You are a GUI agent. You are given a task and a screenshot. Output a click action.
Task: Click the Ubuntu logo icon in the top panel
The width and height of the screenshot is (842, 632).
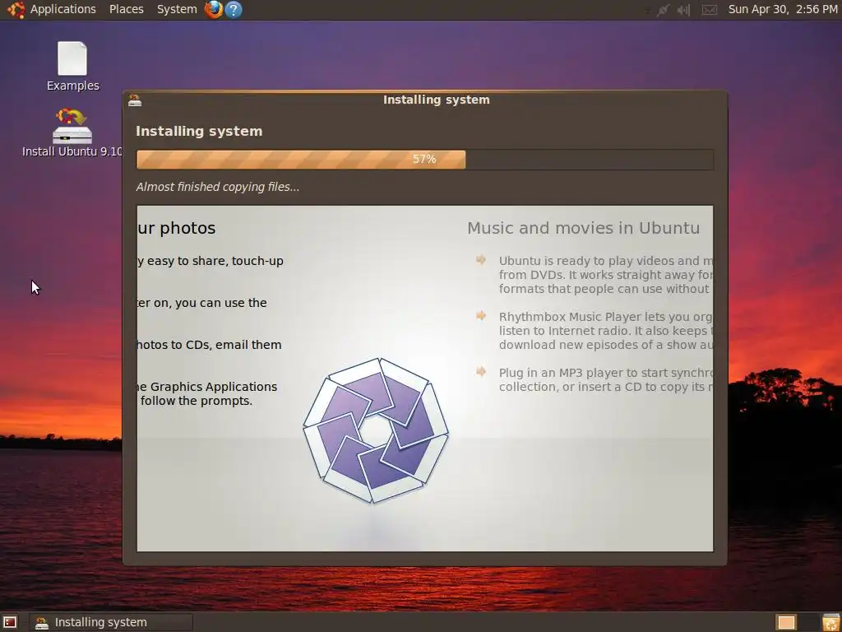click(16, 10)
